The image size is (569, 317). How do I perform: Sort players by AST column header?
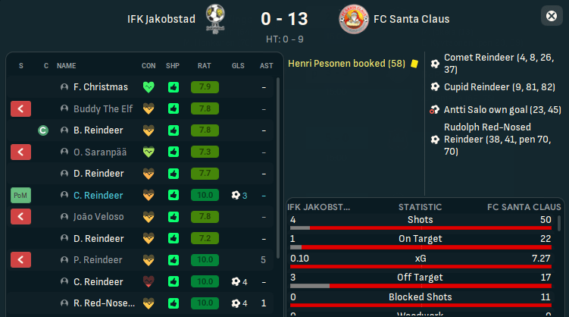[x=266, y=66]
